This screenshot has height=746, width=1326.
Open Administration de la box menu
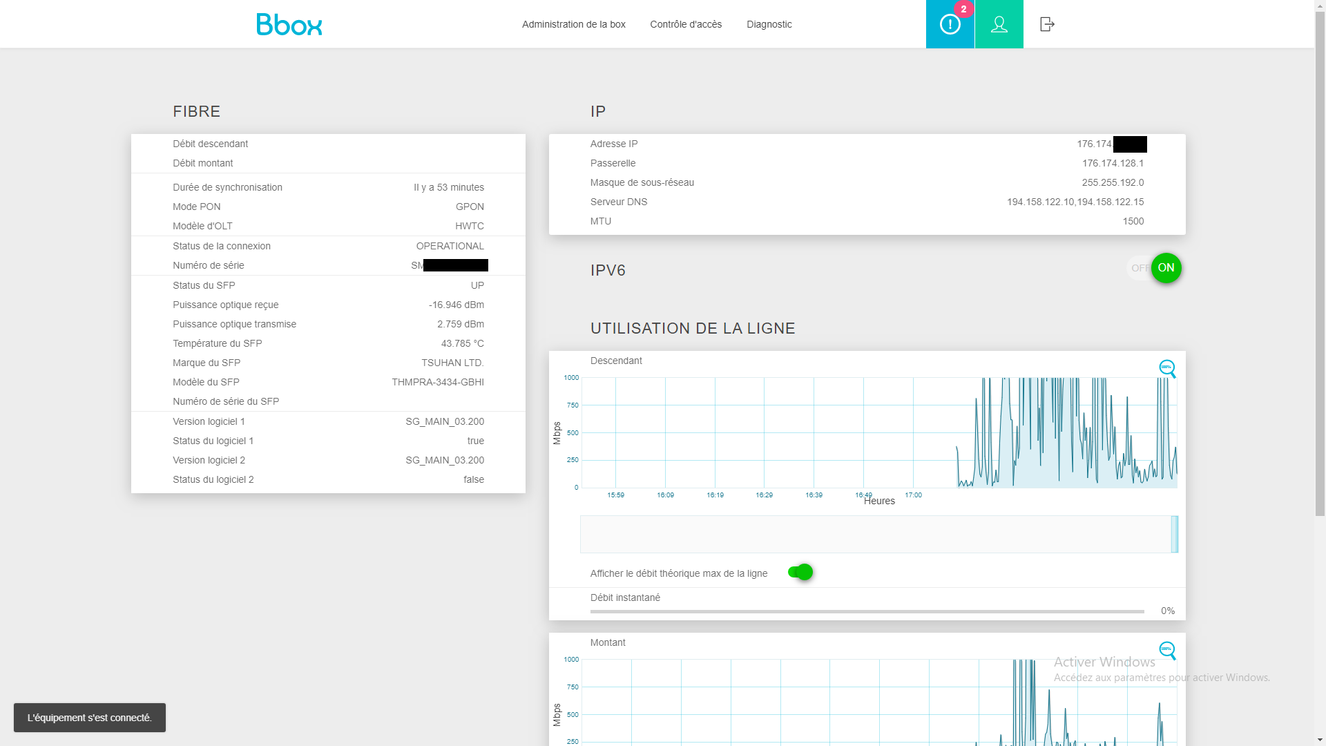[573, 24]
